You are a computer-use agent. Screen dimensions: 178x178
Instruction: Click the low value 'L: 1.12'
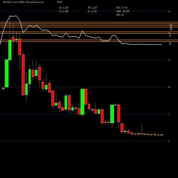92,11
